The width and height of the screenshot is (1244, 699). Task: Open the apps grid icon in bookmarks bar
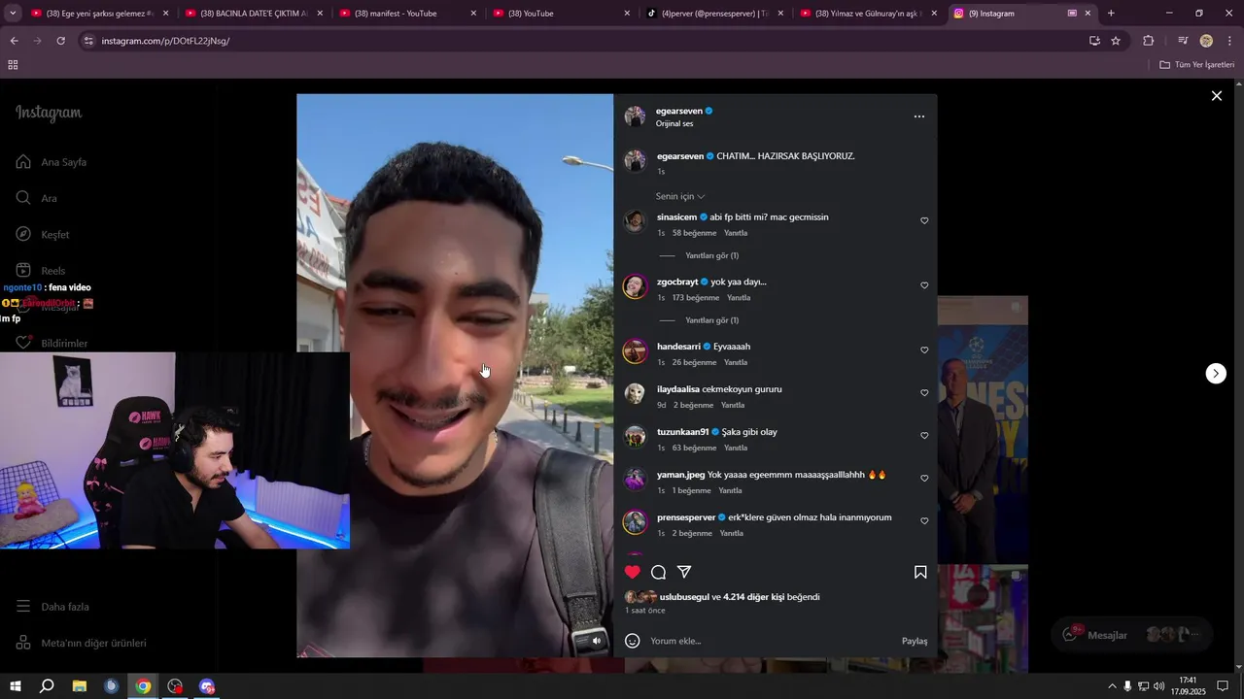pyautogui.click(x=13, y=64)
